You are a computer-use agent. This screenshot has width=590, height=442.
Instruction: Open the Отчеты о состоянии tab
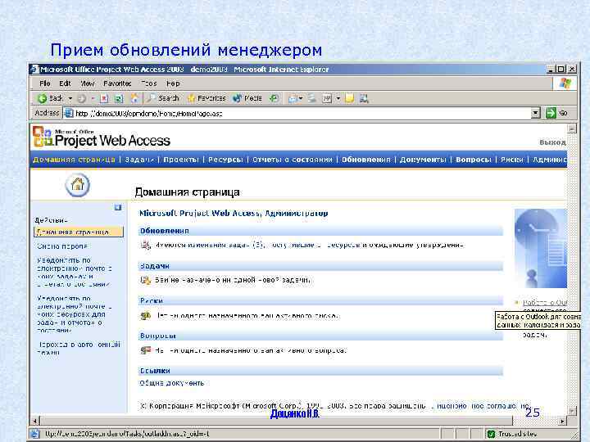tap(293, 160)
